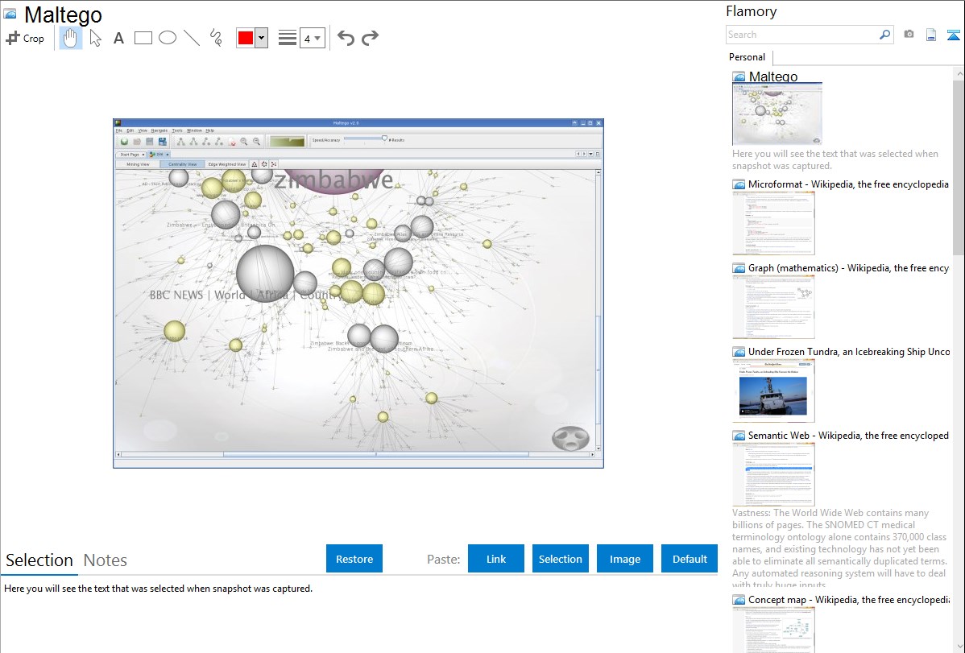Switch to the Selection tab

(x=39, y=560)
